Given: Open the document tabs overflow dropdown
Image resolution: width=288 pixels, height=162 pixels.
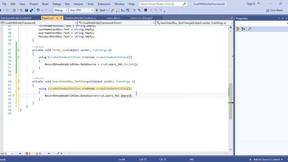Looking at the screenshot, I should coord(232,18).
